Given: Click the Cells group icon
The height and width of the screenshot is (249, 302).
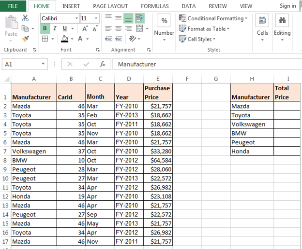Looking at the screenshot, I should (262, 20).
